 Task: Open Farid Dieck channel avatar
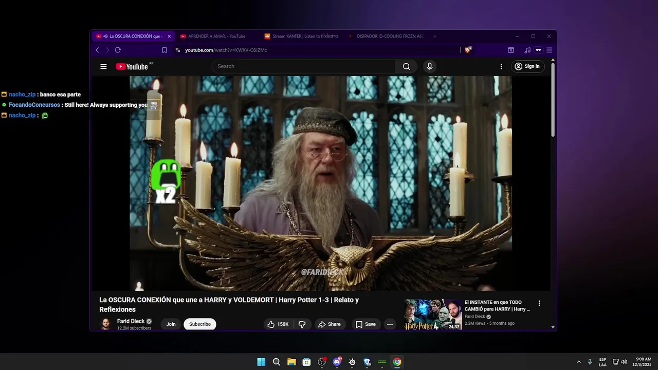point(106,324)
